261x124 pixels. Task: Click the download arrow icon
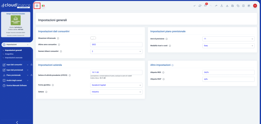pos(227,6)
